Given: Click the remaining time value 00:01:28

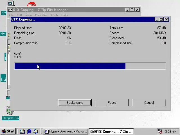Looking at the screenshot, I should 65,33.
